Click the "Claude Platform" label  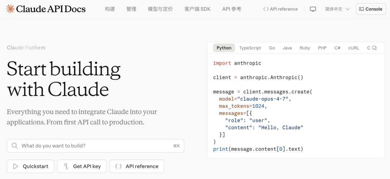click(26, 48)
